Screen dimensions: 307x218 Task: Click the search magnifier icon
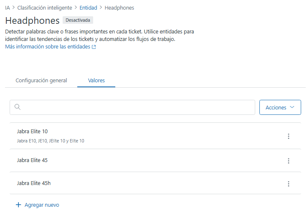pos(18,107)
